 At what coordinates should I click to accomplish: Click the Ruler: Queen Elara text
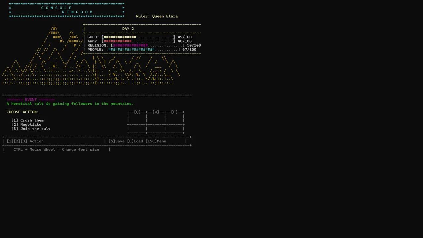tap(157, 16)
